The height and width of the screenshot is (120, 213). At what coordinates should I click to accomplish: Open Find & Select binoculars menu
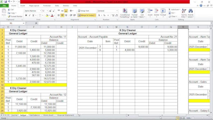coord(190,13)
